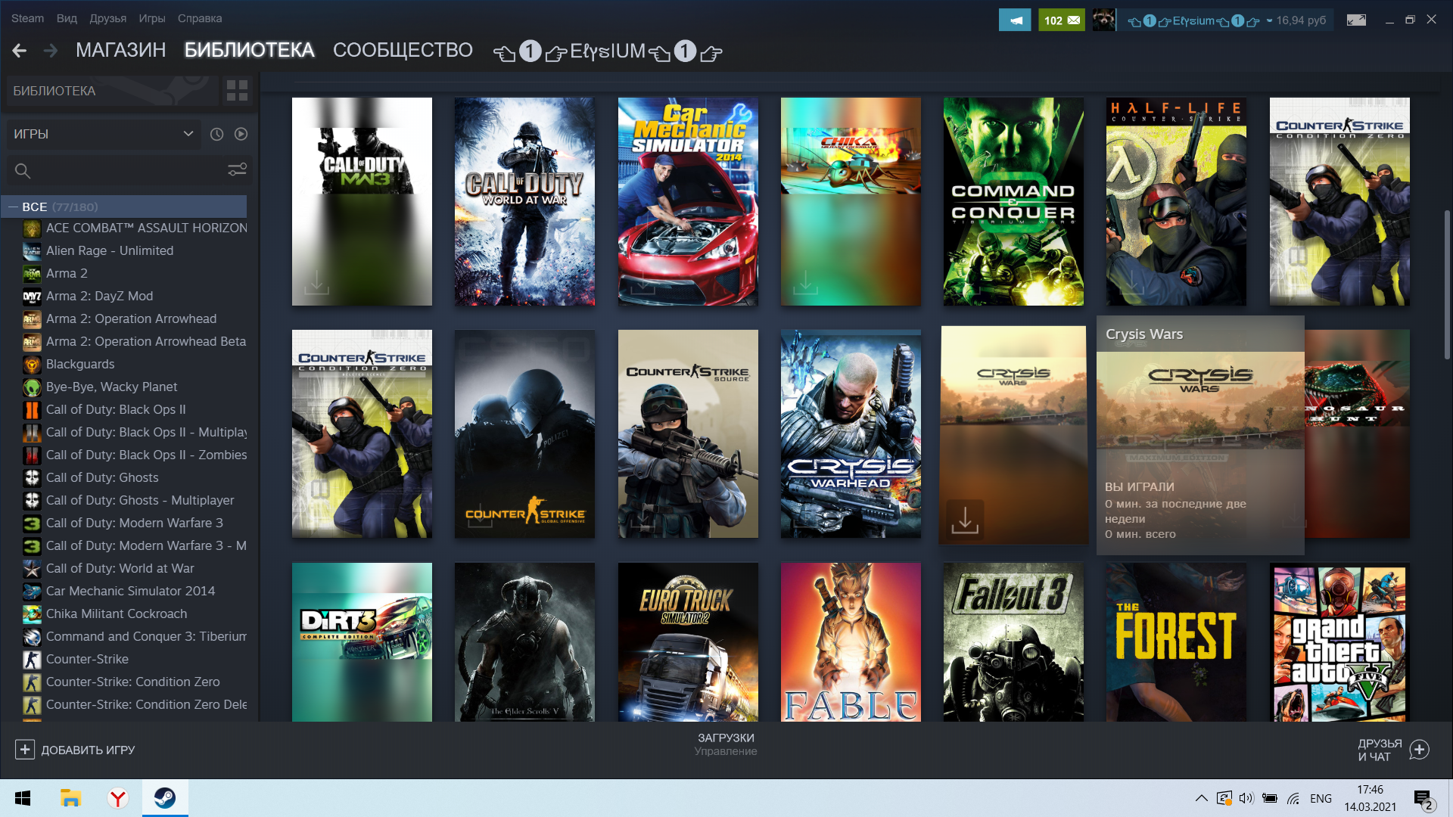Open The Forest cover
The image size is (1453, 817).
click(1176, 641)
